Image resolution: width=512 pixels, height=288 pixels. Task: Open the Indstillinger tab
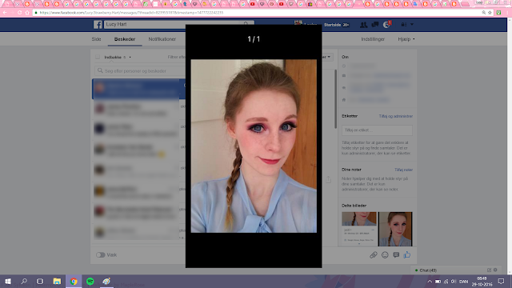click(373, 39)
